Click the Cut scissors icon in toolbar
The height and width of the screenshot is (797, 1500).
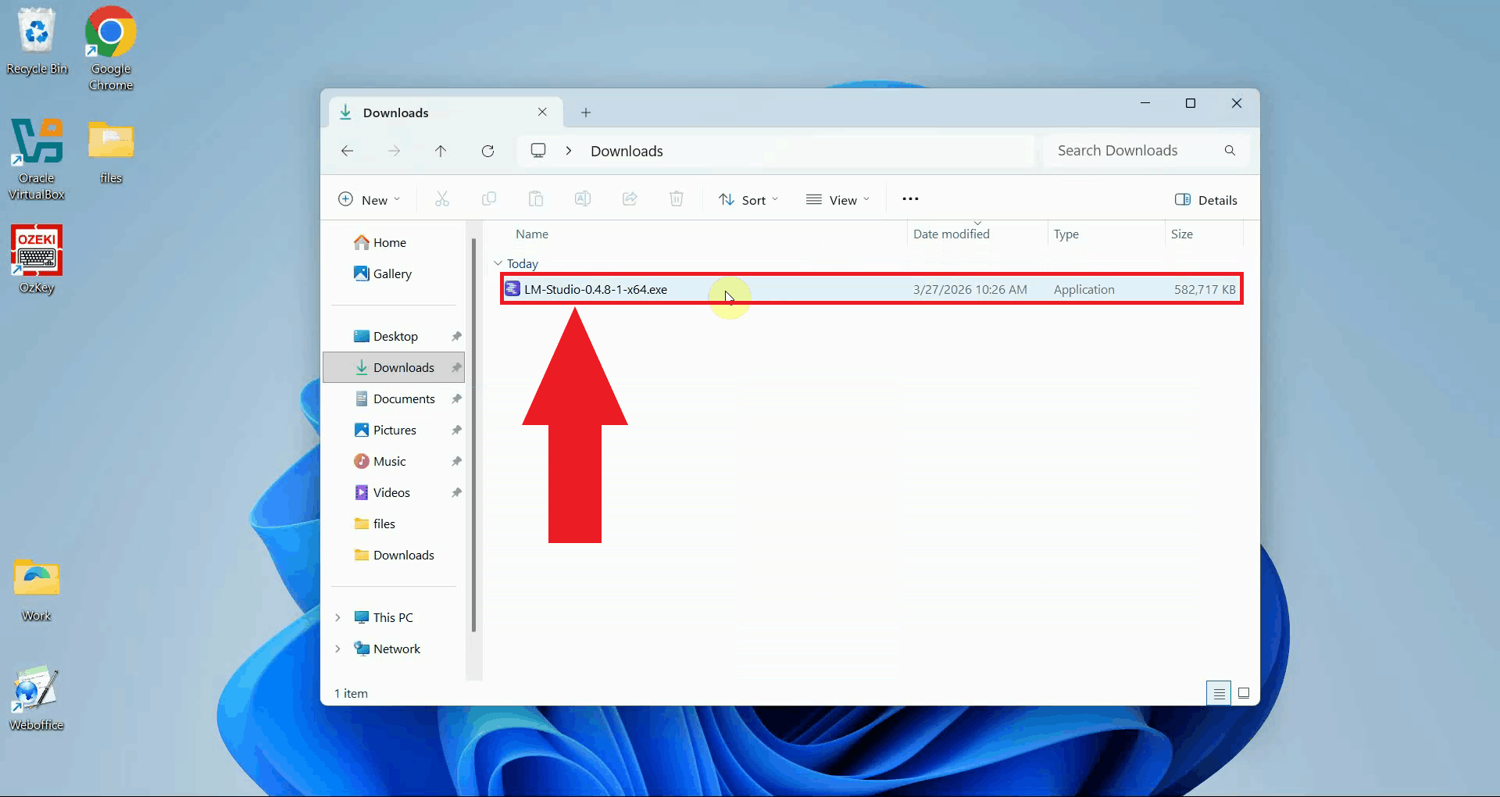[x=442, y=199]
